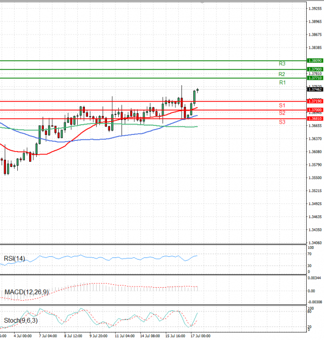The height and width of the screenshot is (340, 324).
Task: Click the S1 support label
Action: [x=282, y=106]
